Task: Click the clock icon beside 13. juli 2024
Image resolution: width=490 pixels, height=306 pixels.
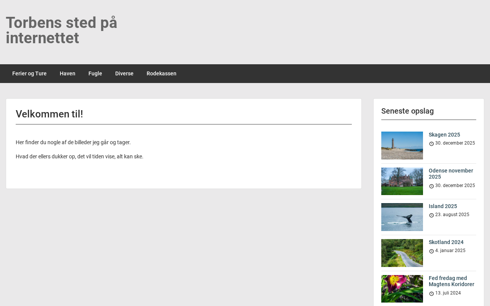Action: 431,294
